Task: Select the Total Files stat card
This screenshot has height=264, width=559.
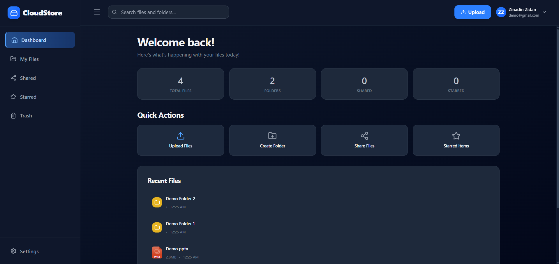Action: (181, 84)
